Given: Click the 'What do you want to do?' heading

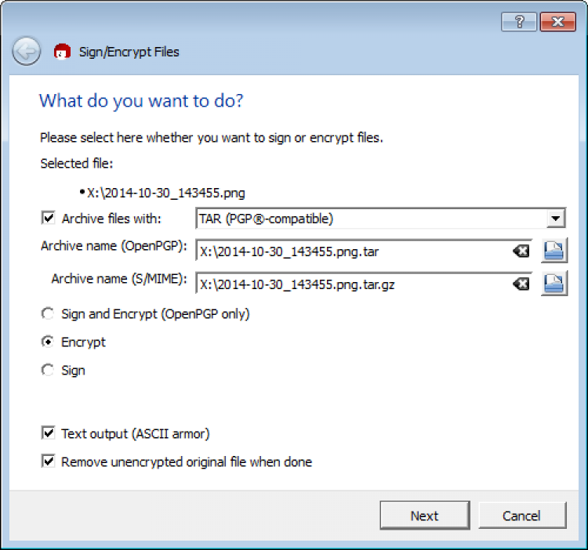Looking at the screenshot, I should click(141, 101).
